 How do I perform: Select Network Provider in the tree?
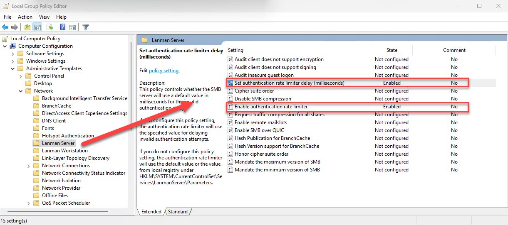click(62, 188)
